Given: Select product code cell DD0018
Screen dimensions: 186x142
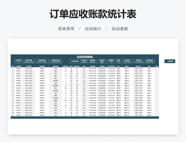Looking at the screenshot, I should pyautogui.click(x=42, y=110).
